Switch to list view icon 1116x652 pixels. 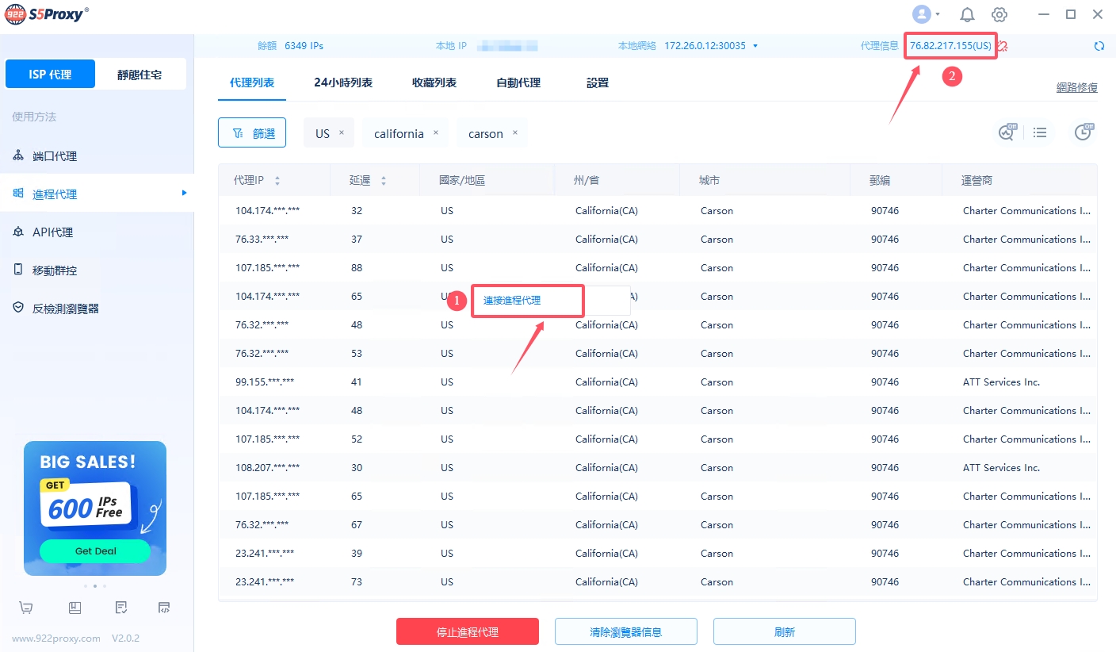[1040, 132]
